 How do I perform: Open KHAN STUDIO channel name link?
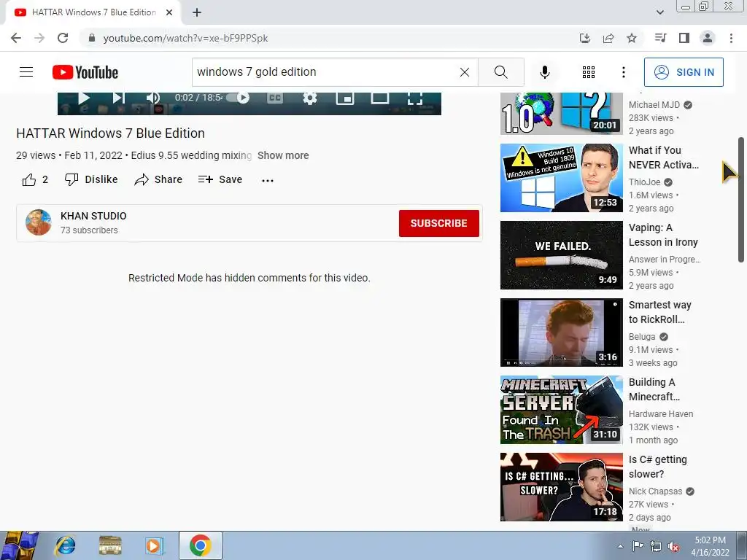click(x=93, y=216)
